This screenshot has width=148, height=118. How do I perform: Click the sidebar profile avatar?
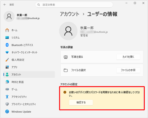click(9, 16)
